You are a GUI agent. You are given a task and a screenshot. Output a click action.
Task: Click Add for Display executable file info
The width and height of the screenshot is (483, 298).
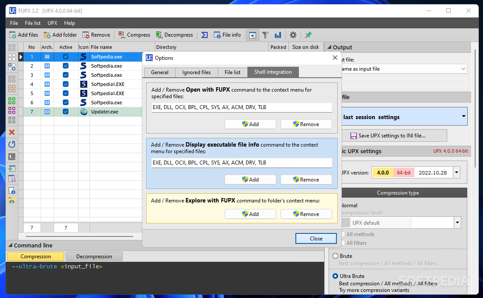tap(250, 180)
